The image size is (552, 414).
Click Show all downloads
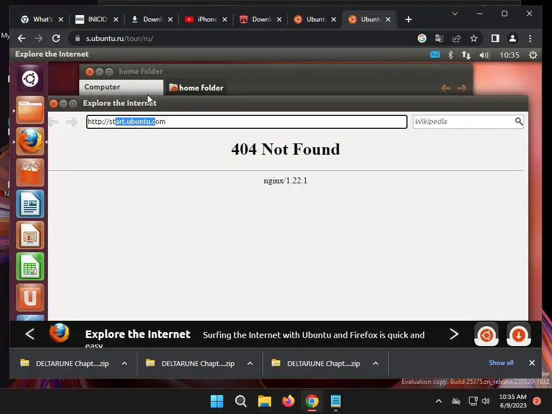click(501, 363)
